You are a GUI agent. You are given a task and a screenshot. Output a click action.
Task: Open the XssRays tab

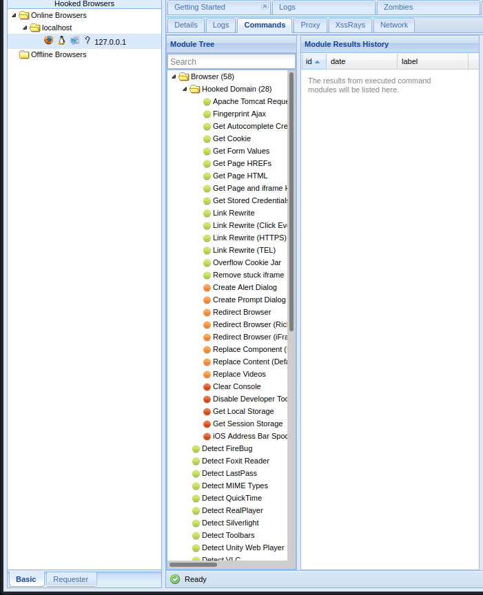[x=350, y=25]
